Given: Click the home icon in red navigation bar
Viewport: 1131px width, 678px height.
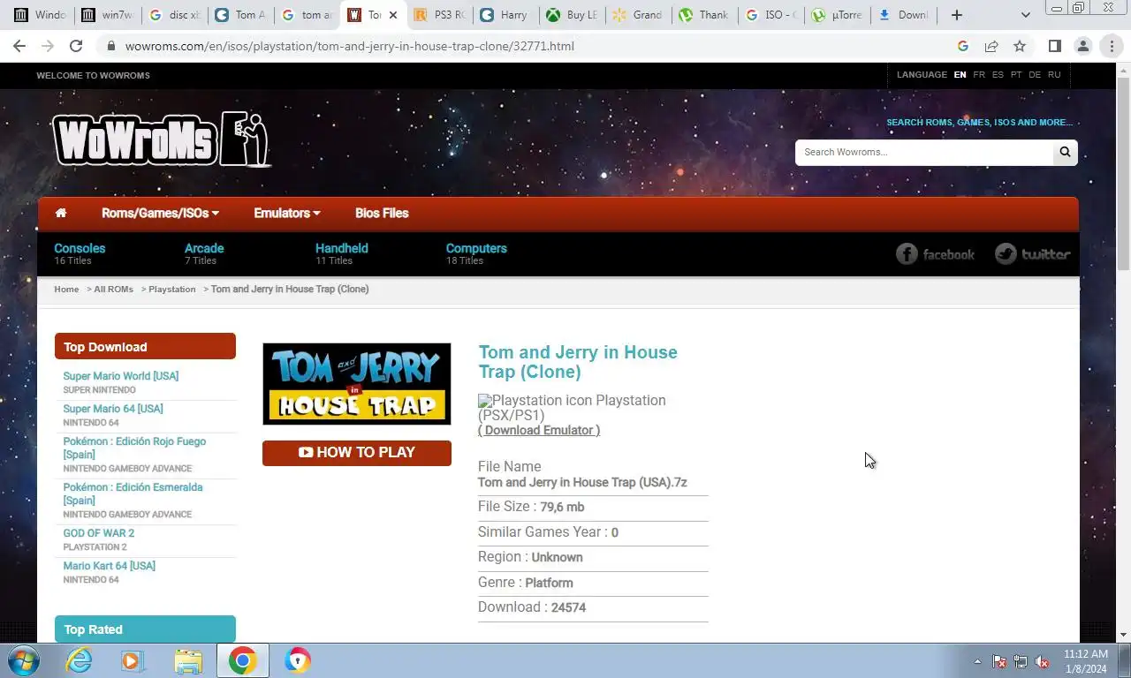Looking at the screenshot, I should click(61, 213).
